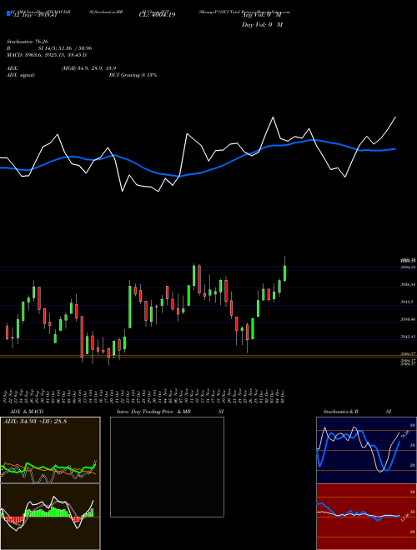
Task: Click the 'Day Vol: 0 M' reading
Action: click(x=262, y=24)
